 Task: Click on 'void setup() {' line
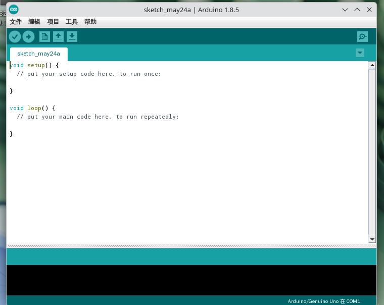(34, 65)
